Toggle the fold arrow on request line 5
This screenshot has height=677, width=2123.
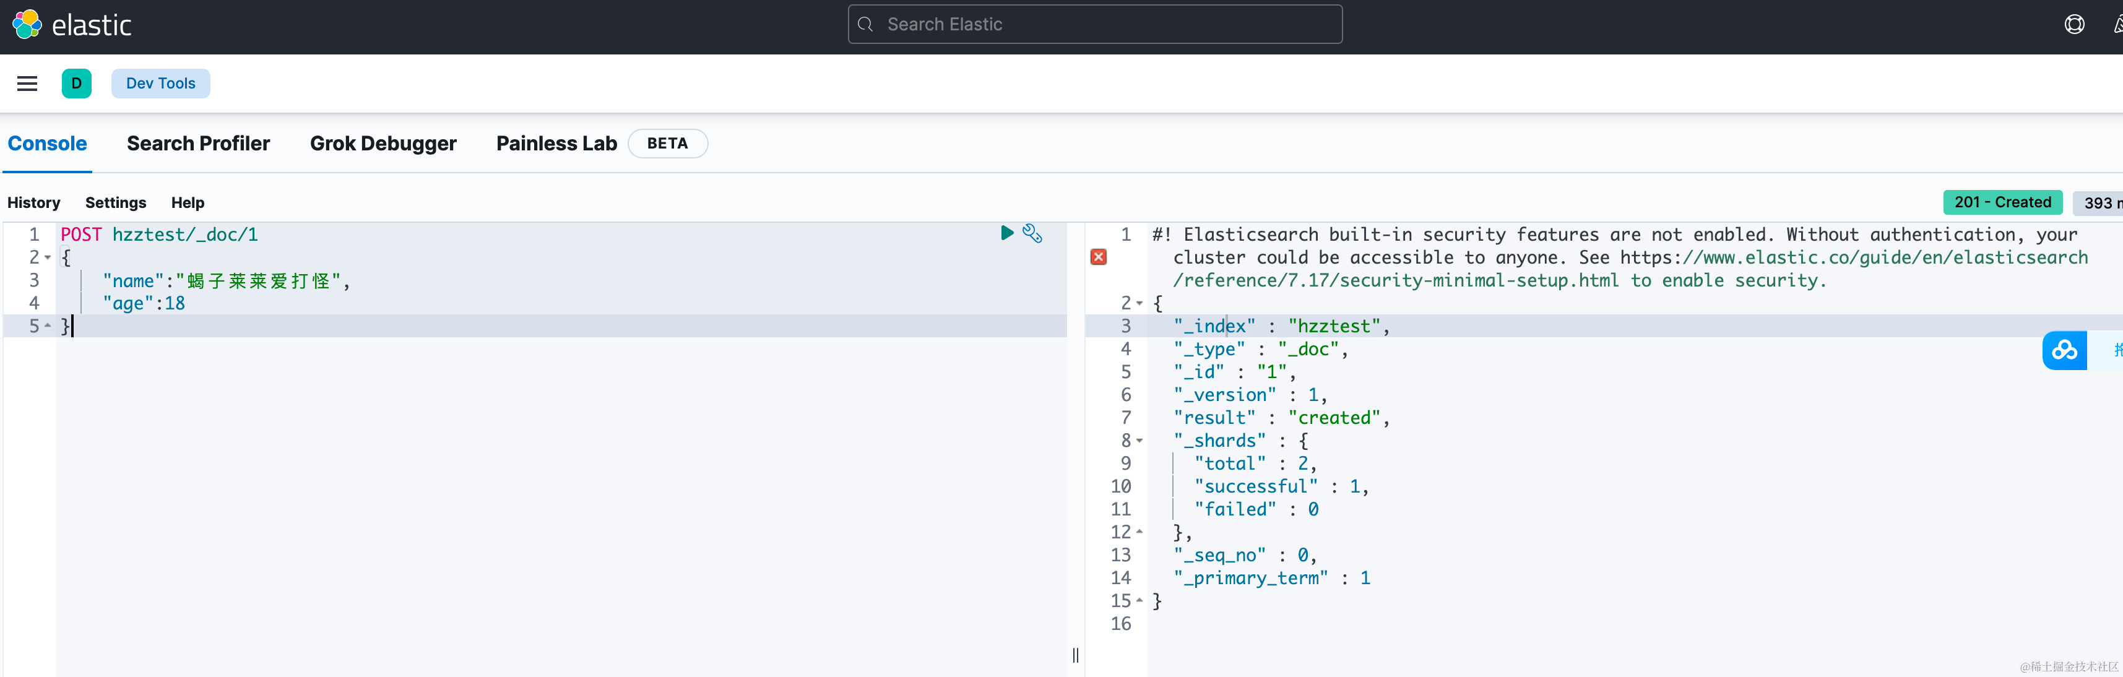coord(48,326)
